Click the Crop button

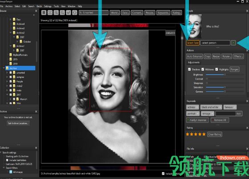pos(207,57)
